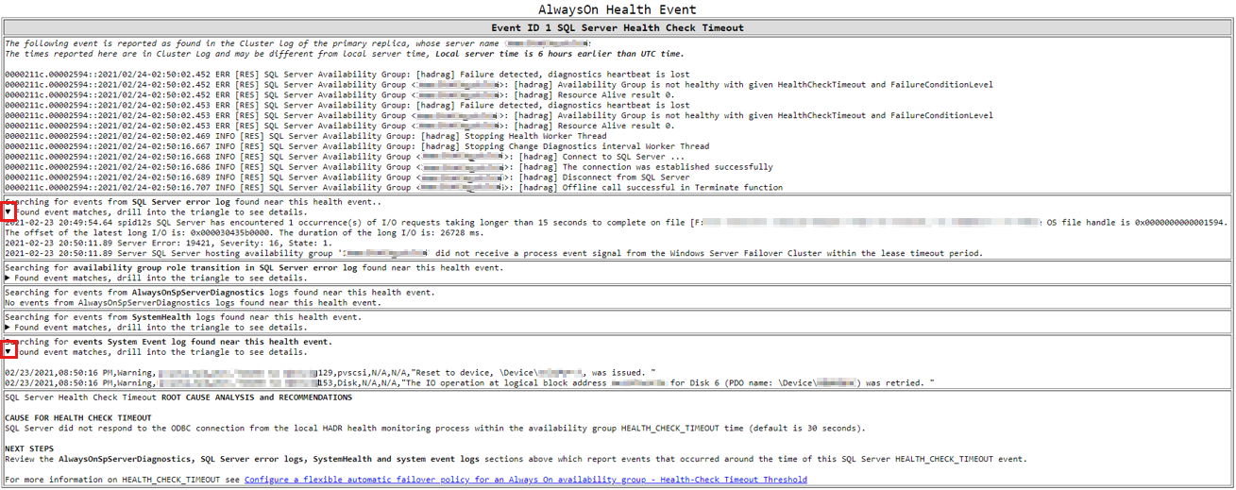This screenshot has height=490, width=1236.
Task: Select 'I/O requests taking longer than 15 seconds' line
Action: tap(616, 223)
